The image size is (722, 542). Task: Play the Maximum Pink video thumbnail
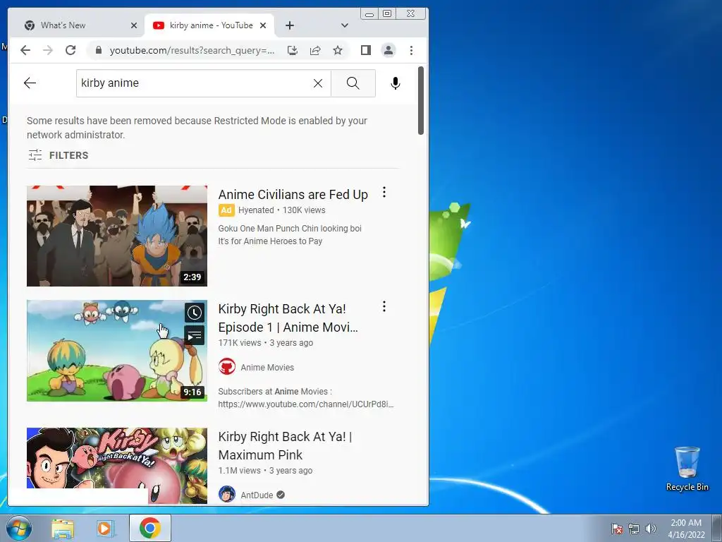coord(117,466)
